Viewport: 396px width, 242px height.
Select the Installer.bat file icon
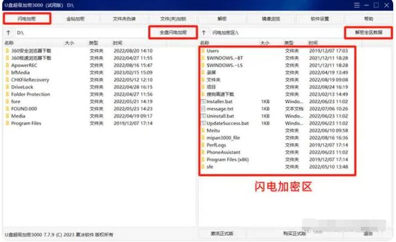click(202, 101)
